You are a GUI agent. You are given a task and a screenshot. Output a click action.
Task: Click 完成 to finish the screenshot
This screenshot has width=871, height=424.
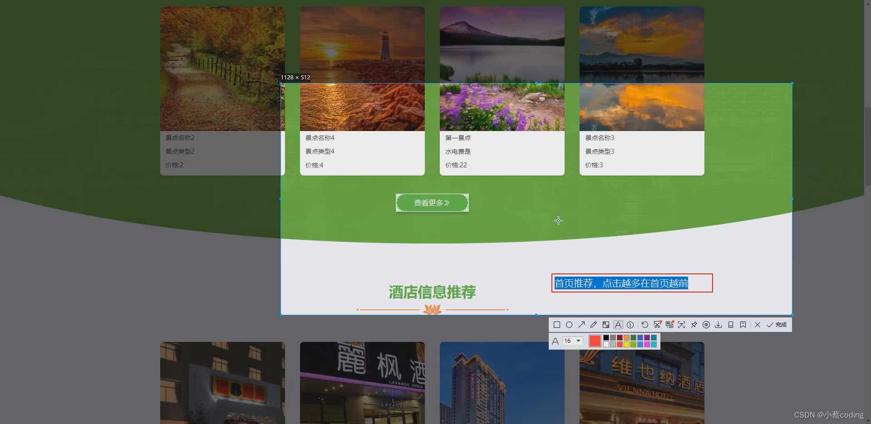(x=777, y=325)
